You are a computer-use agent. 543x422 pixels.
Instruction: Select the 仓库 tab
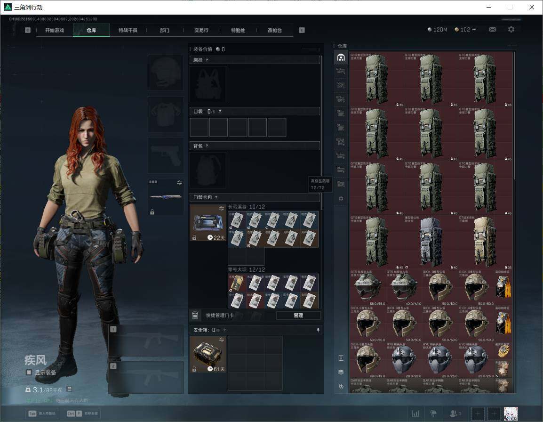pyautogui.click(x=91, y=30)
